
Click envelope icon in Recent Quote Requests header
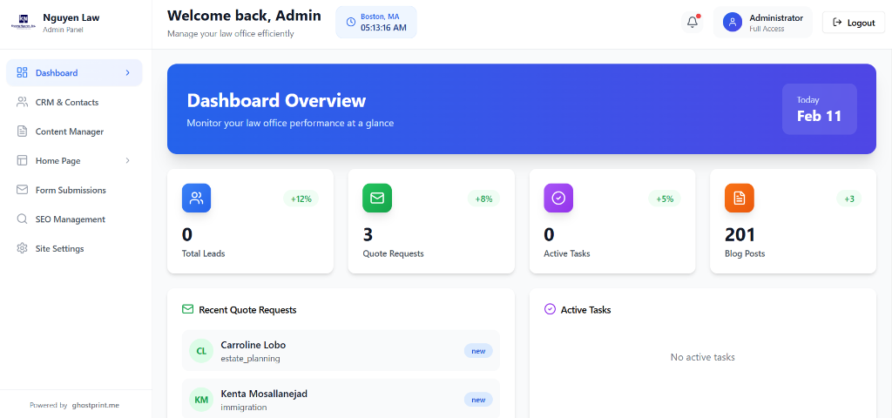(x=188, y=309)
